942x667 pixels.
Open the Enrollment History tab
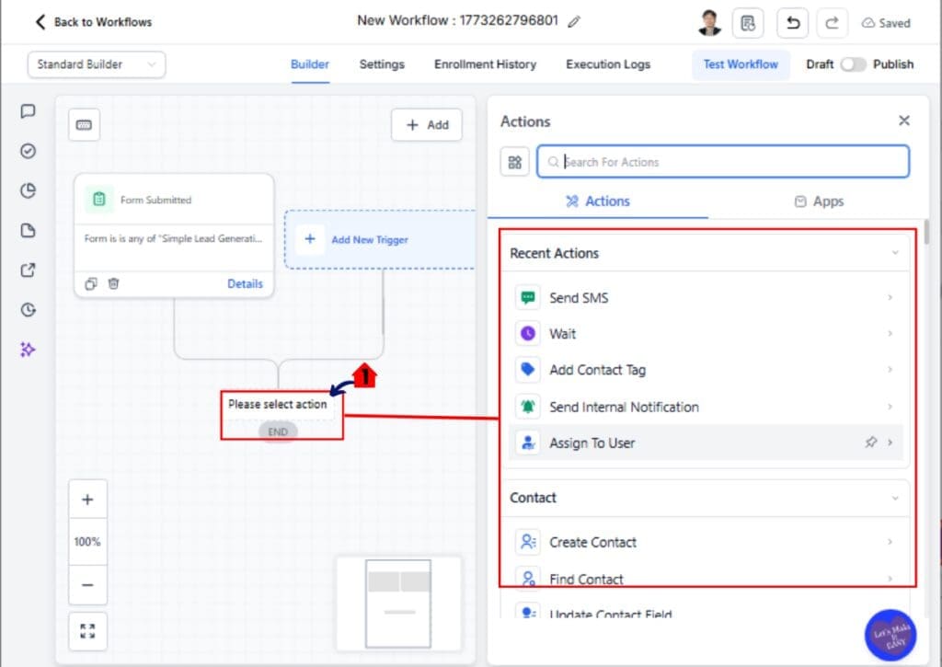(x=486, y=64)
